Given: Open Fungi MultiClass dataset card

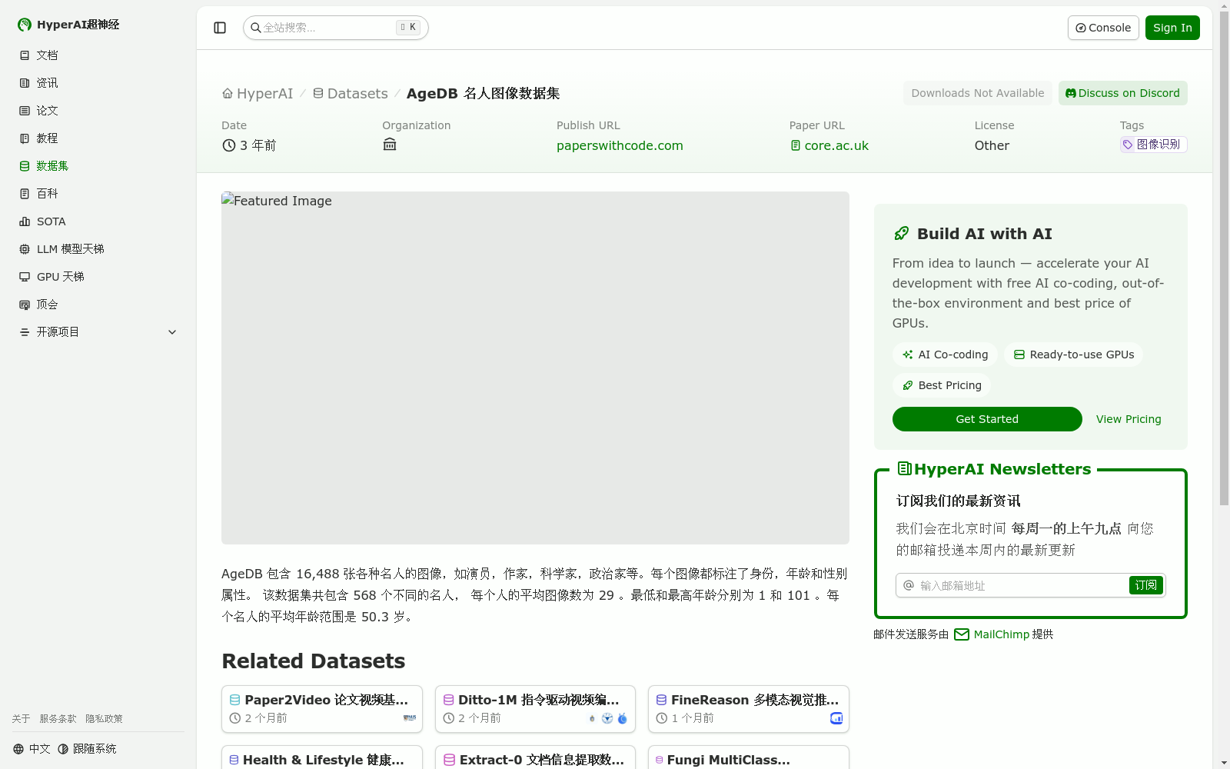Looking at the screenshot, I should [749, 757].
